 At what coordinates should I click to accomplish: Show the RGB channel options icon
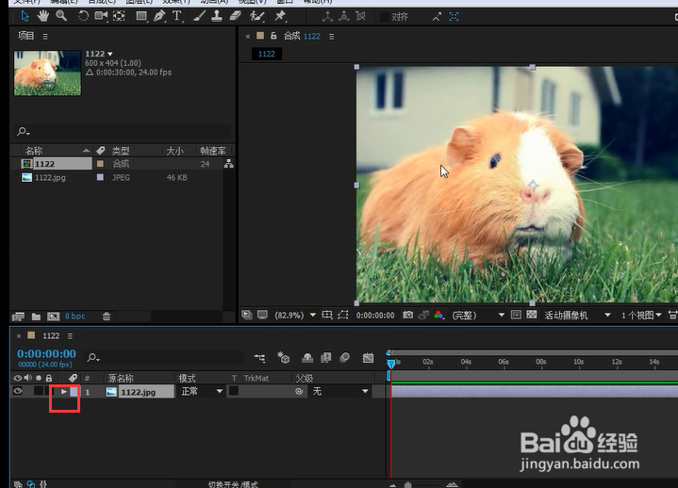pos(438,316)
